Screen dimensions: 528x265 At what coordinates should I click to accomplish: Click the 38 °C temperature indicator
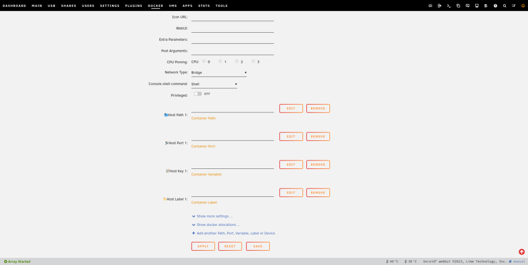pyautogui.click(x=410, y=262)
